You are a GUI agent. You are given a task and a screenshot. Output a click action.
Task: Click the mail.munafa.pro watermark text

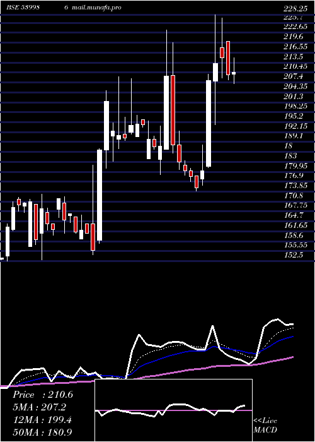[x=96, y=8]
